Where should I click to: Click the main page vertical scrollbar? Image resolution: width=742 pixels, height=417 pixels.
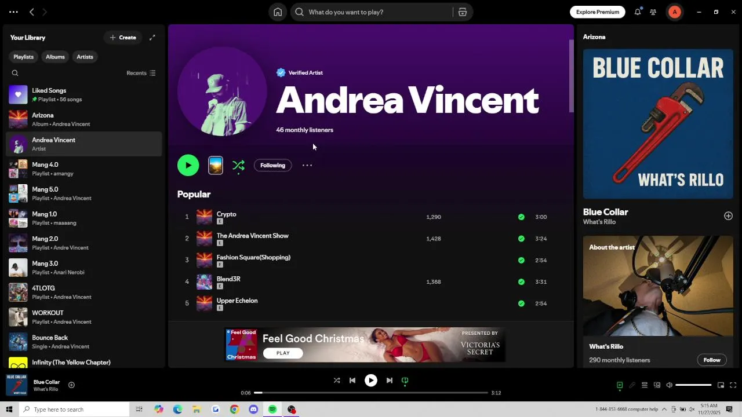pyautogui.click(x=571, y=76)
